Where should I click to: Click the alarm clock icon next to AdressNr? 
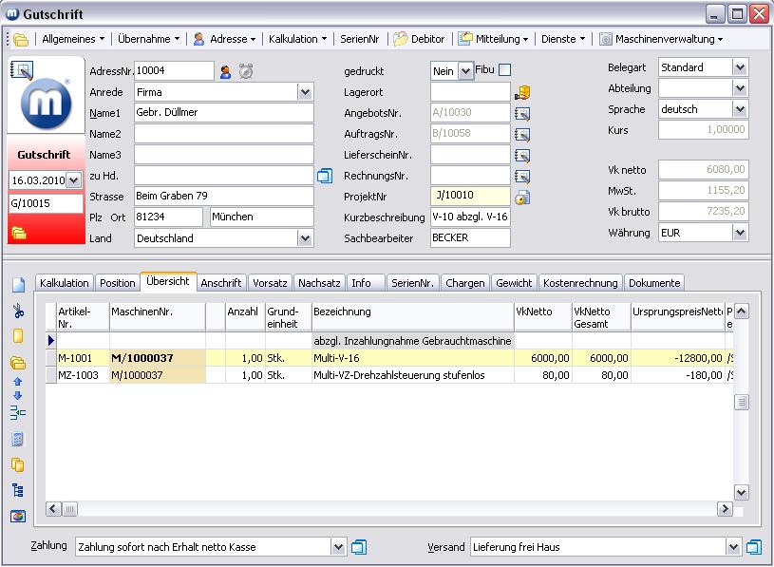pos(246,71)
